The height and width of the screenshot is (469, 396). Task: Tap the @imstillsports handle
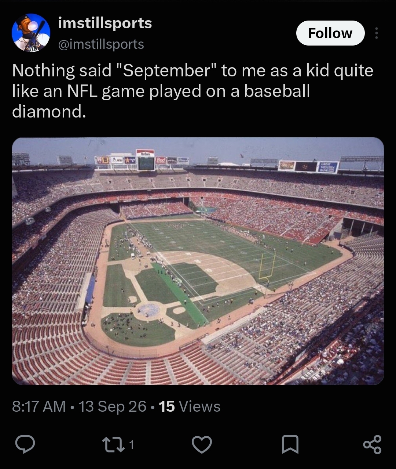tap(101, 44)
